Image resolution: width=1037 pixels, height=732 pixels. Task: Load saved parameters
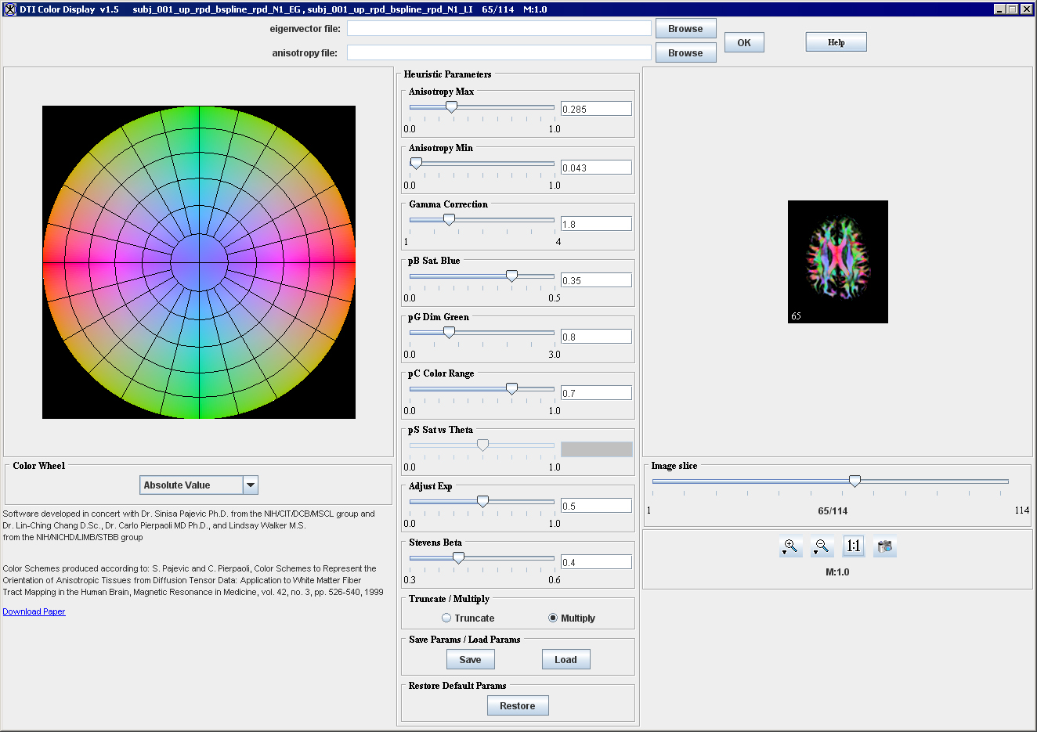(565, 660)
